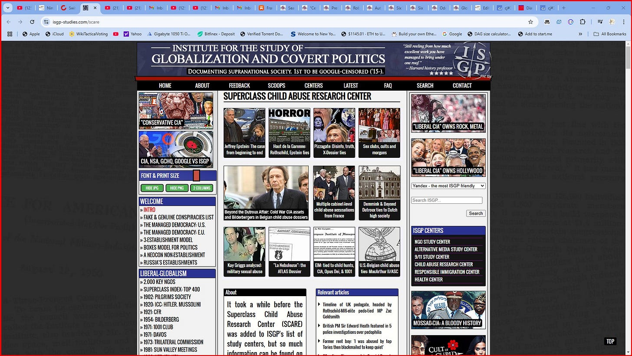This screenshot has width=632, height=356.
Task: Open the 'NGO Study Center' link
Action: pos(432,242)
